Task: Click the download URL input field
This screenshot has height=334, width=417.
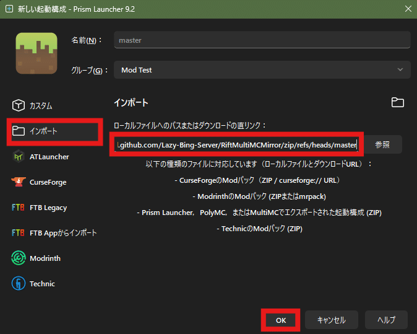Action: click(236, 144)
